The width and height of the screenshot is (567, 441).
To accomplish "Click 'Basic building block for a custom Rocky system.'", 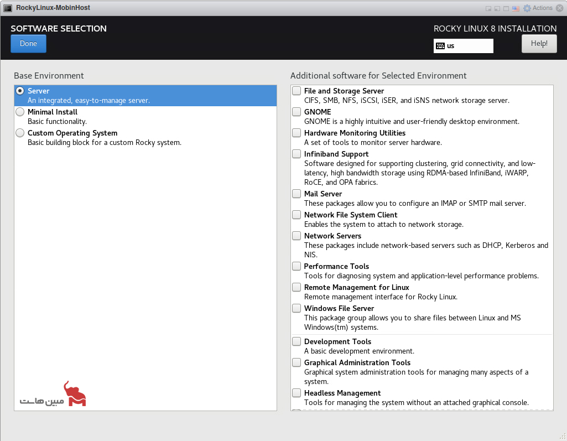I will pyautogui.click(x=105, y=143).
